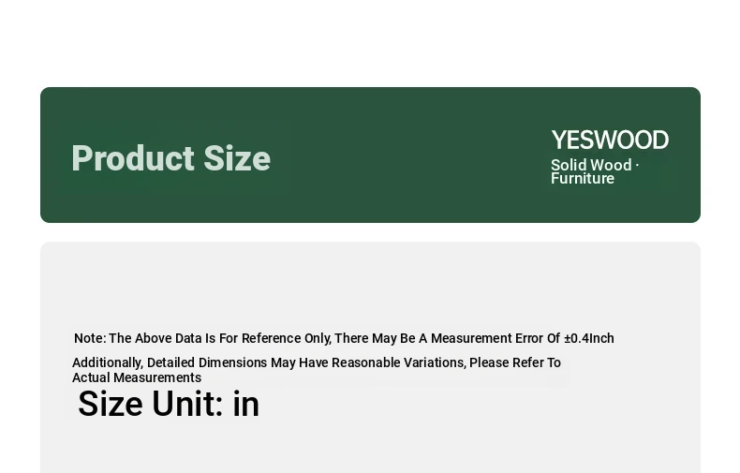Click the word Note: at line start
740x473 pixels.
click(x=90, y=338)
